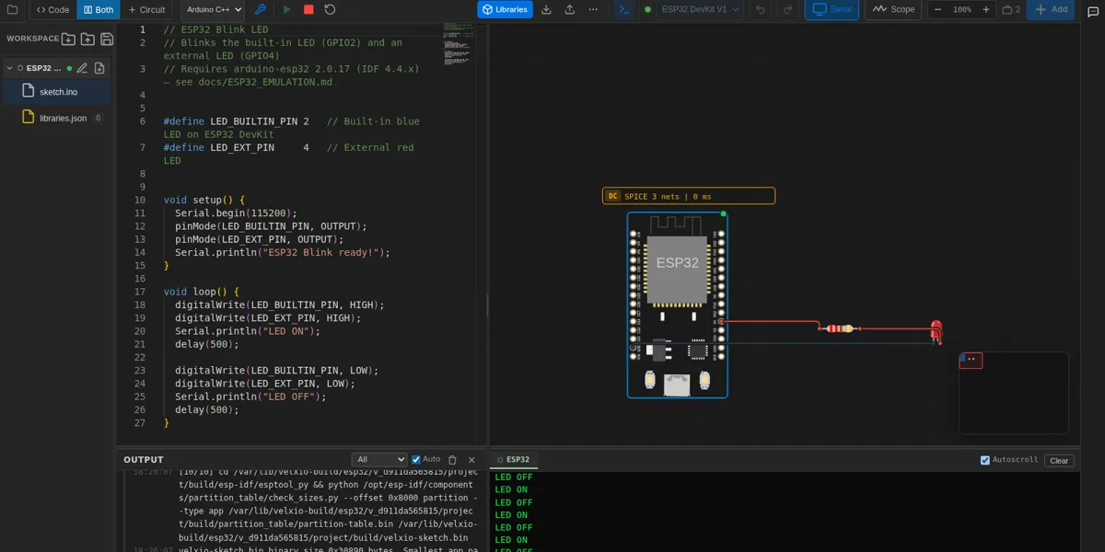Open sketch.ino file

[56, 92]
